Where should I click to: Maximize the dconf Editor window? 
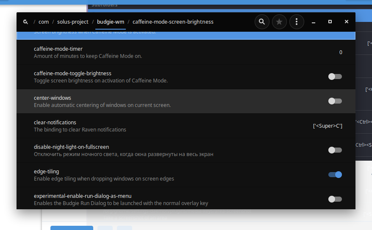point(330,22)
